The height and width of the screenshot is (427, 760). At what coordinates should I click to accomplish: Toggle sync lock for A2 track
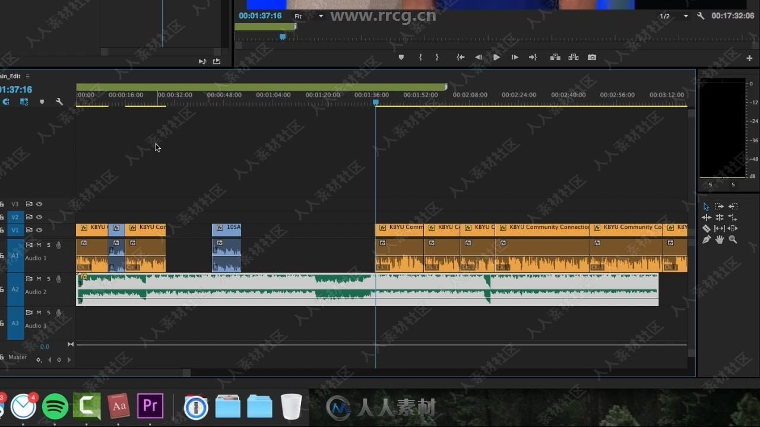pyautogui.click(x=28, y=279)
